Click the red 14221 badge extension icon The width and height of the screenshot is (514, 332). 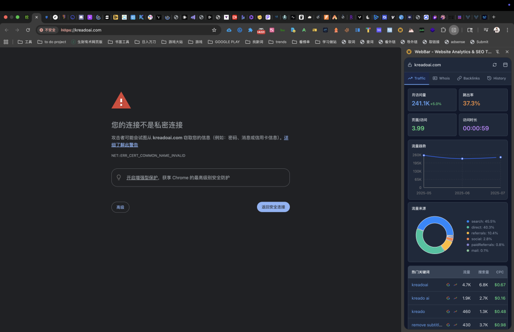261,30
